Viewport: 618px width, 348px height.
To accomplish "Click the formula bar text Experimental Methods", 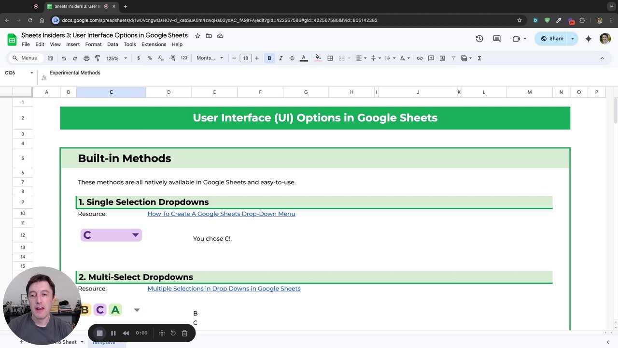I will pos(75,73).
